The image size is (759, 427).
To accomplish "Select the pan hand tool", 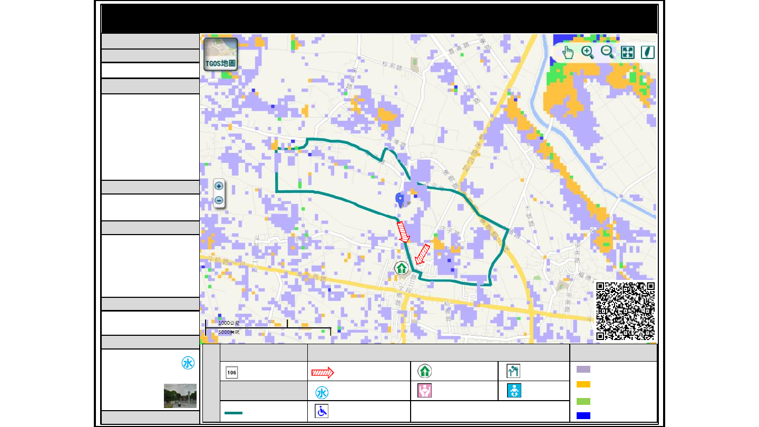I will coord(568,52).
